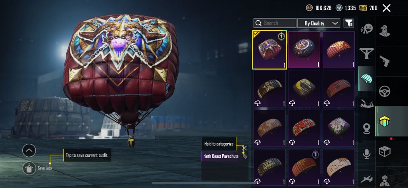Screen dimensions: 408x188
Task: Open the outfit hanger category icon
Action: pyautogui.click(x=366, y=53)
